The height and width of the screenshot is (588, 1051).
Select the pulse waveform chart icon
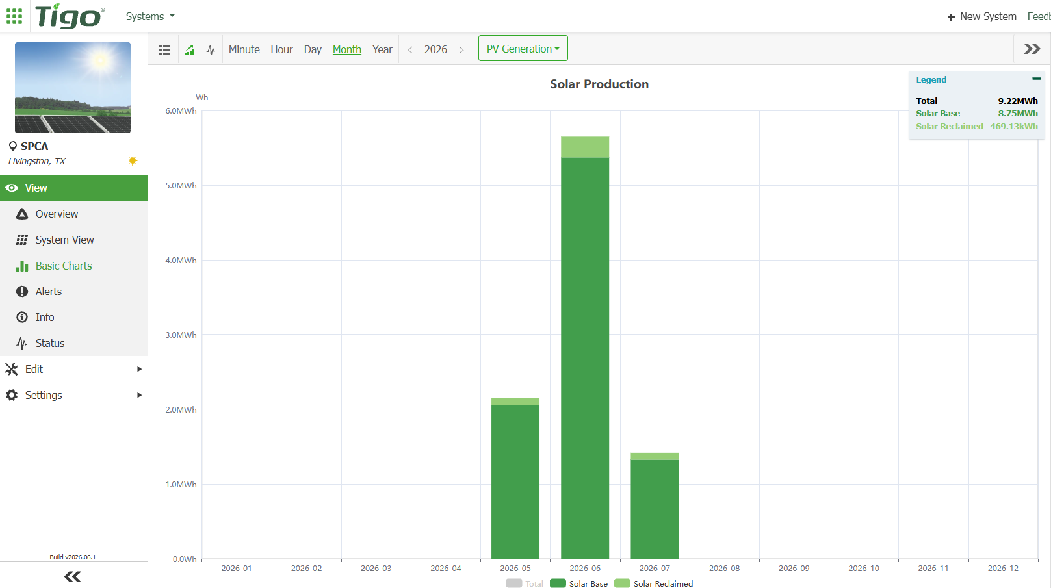click(211, 49)
